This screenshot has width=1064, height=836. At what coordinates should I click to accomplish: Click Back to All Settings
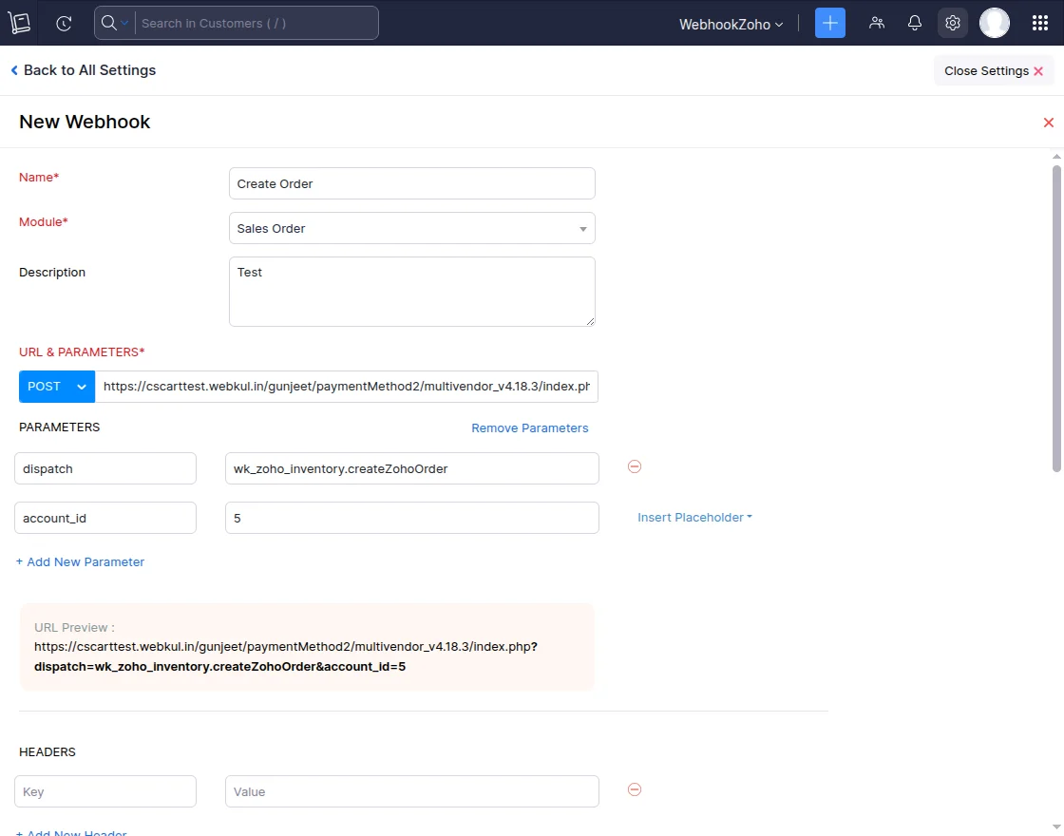tap(83, 70)
